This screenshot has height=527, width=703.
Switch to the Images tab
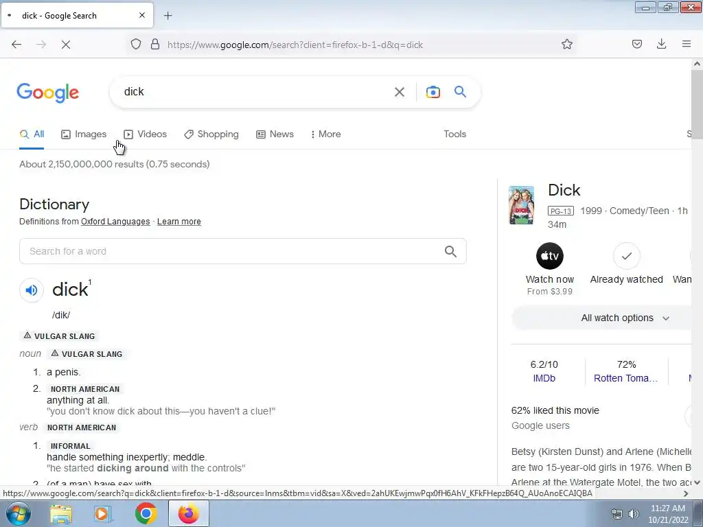coord(84,134)
